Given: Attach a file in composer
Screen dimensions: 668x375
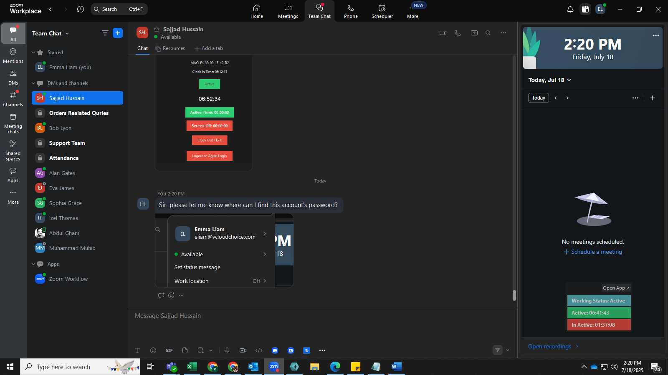Looking at the screenshot, I should (185, 350).
